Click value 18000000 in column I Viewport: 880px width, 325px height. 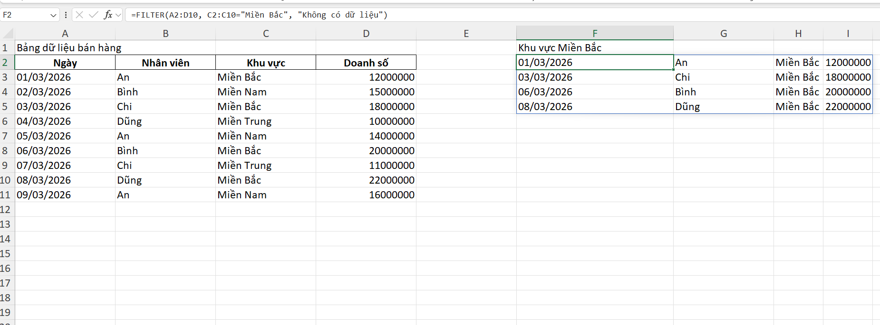pyautogui.click(x=848, y=77)
